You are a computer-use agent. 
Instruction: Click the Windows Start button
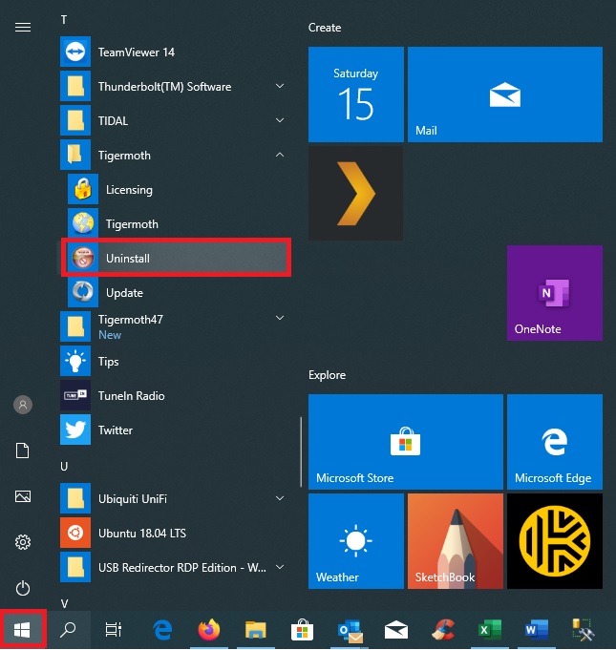(x=22, y=630)
